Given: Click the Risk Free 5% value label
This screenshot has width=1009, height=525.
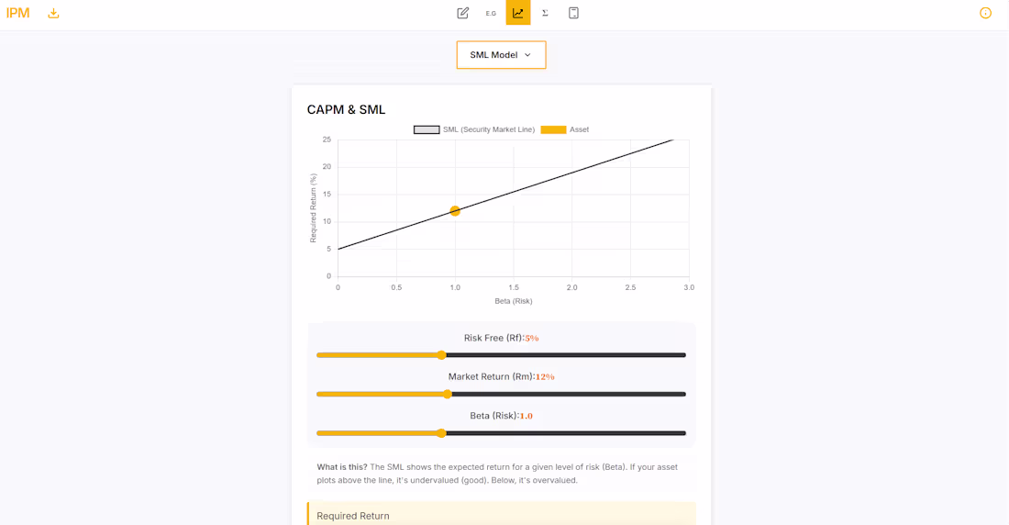Looking at the screenshot, I should [x=532, y=339].
